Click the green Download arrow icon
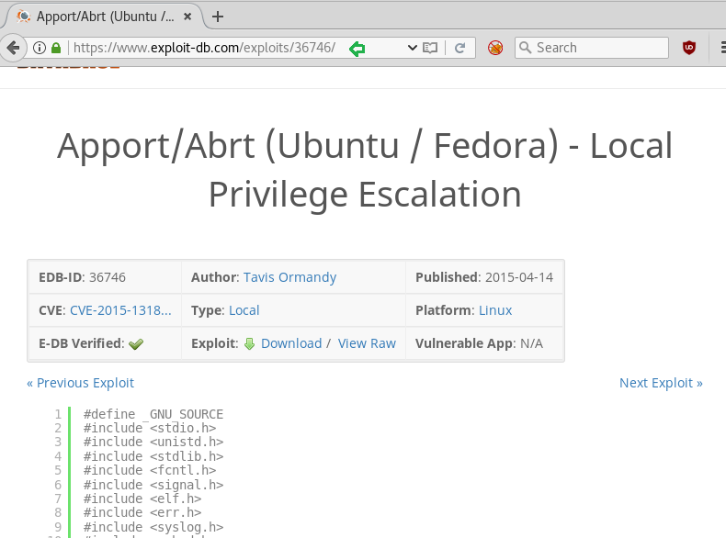This screenshot has height=538, width=726. click(x=249, y=343)
